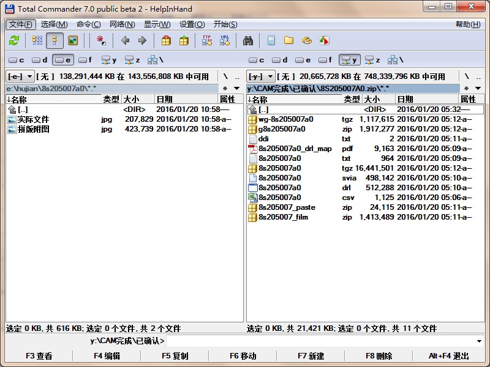Click the Pack files gift icon
The image size is (490, 367).
click(x=166, y=40)
